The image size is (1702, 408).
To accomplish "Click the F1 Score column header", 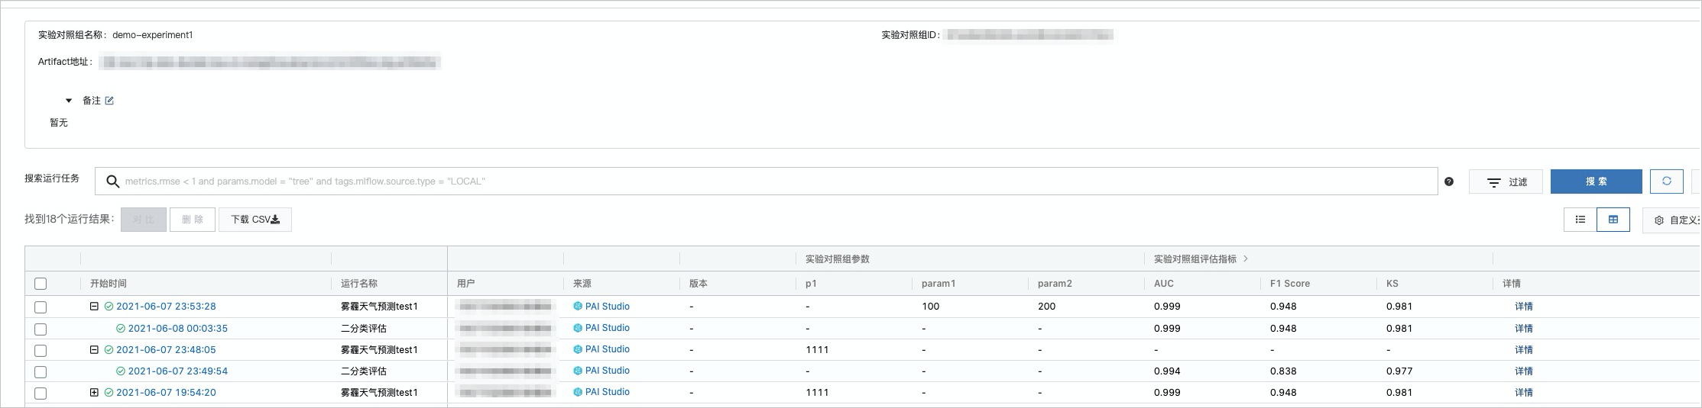I will click(1290, 284).
